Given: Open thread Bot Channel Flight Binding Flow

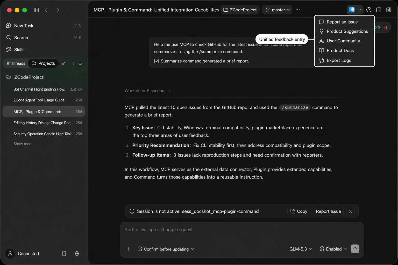Looking at the screenshot, I should (x=44, y=89).
